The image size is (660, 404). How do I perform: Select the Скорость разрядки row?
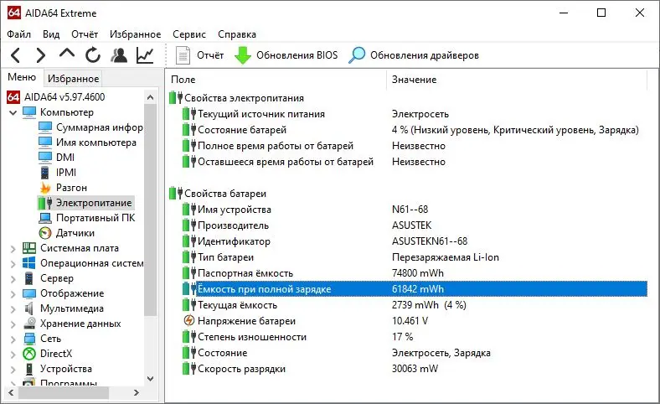pos(415,369)
